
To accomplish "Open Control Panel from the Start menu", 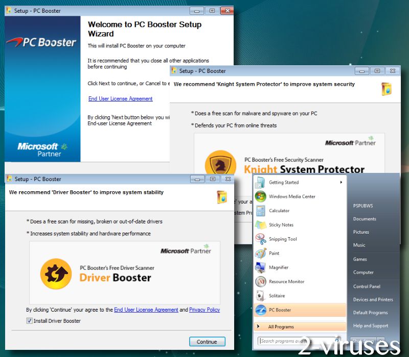I will click(x=367, y=287).
